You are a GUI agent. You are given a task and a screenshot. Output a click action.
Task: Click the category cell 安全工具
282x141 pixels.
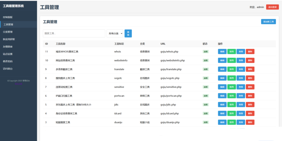[x=145, y=87]
